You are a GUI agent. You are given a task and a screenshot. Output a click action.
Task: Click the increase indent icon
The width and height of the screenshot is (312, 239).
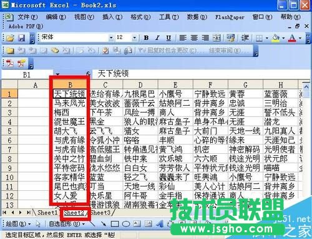(x=245, y=38)
